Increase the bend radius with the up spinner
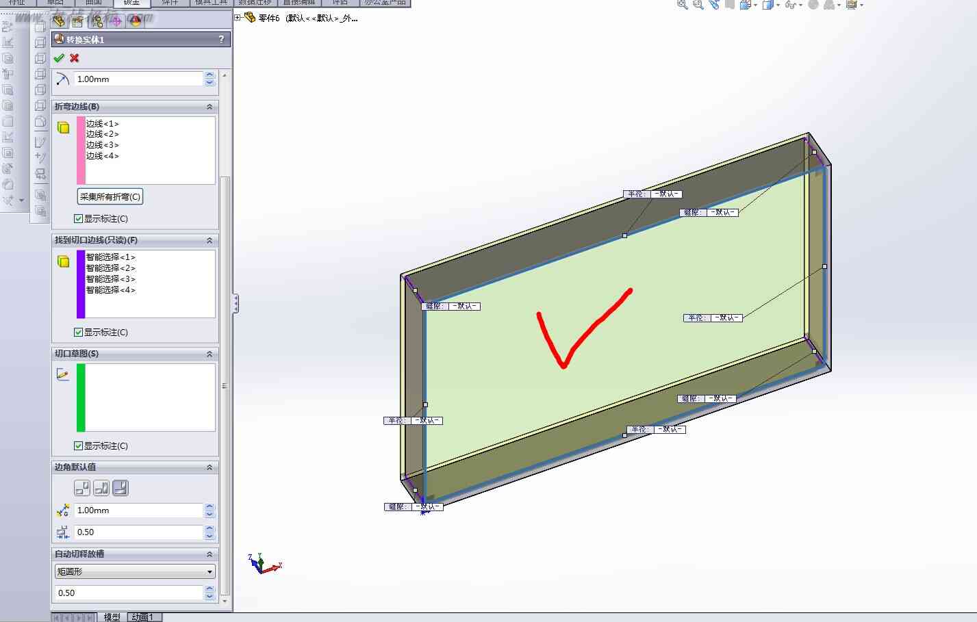Image resolution: width=977 pixels, height=622 pixels. click(210, 75)
